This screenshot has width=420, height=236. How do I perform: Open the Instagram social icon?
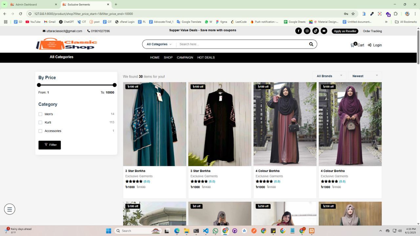coord(307,31)
